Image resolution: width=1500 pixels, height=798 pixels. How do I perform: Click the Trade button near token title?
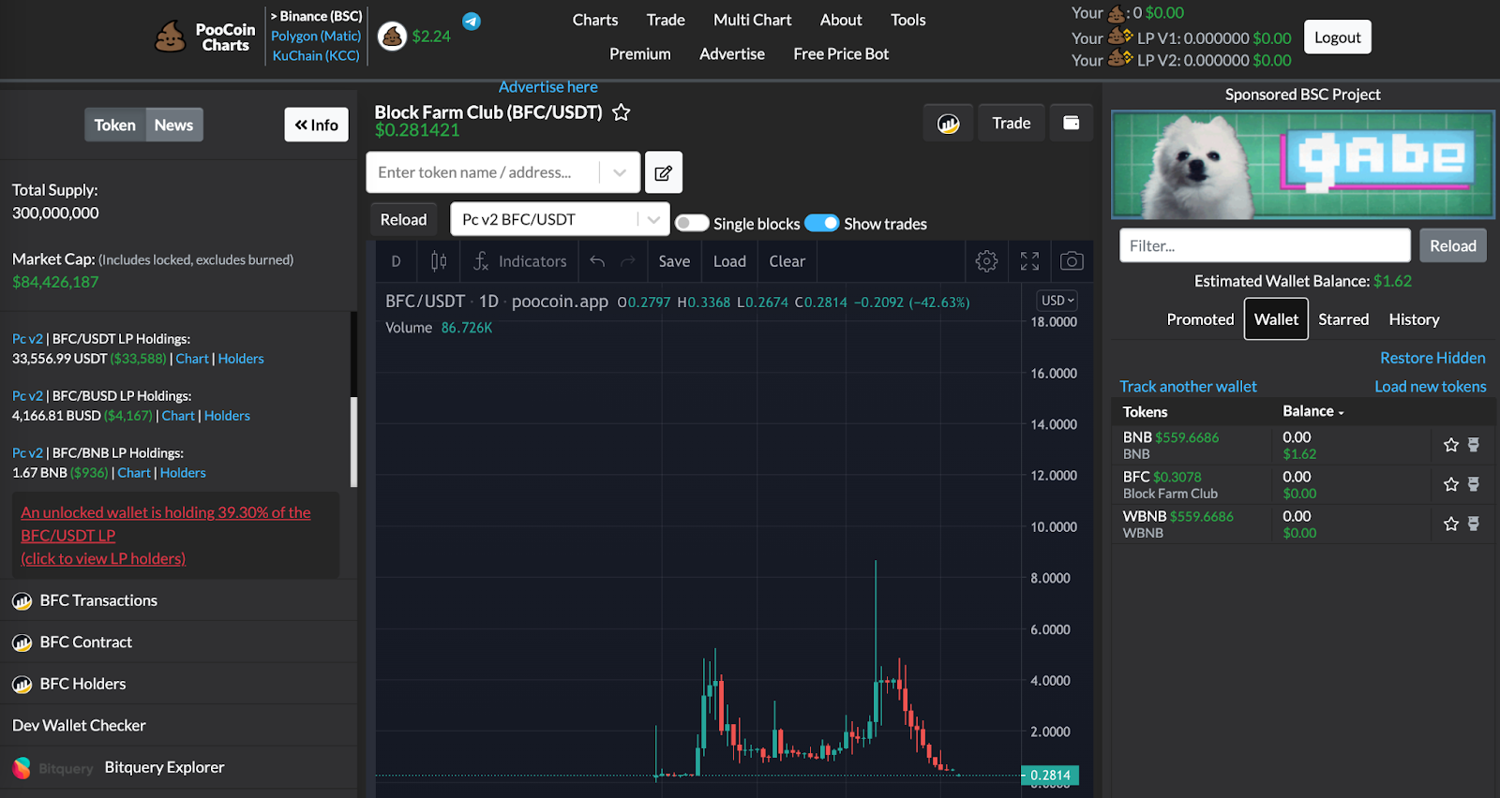[x=1012, y=123]
